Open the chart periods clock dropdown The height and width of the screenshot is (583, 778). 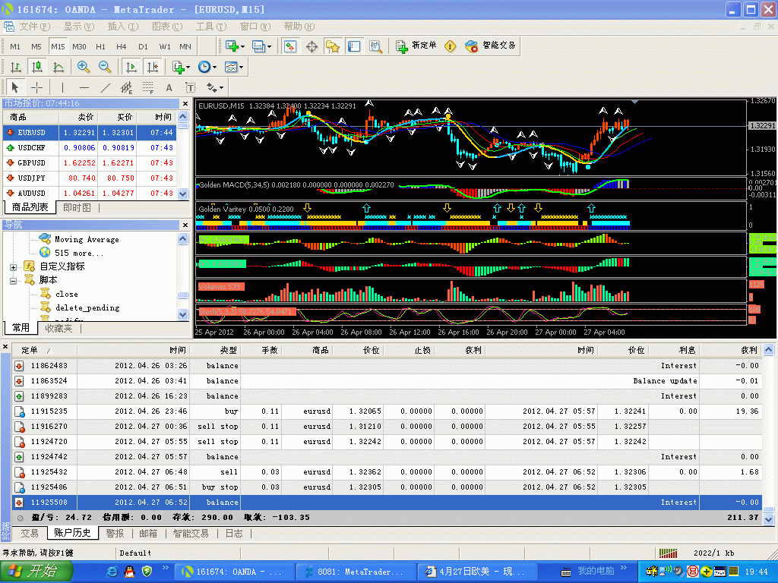pyautogui.click(x=206, y=67)
